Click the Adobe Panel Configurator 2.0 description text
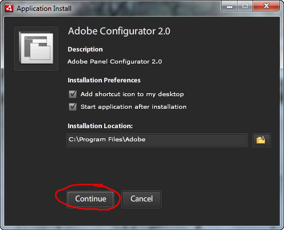The image size is (284, 230). [x=115, y=62]
